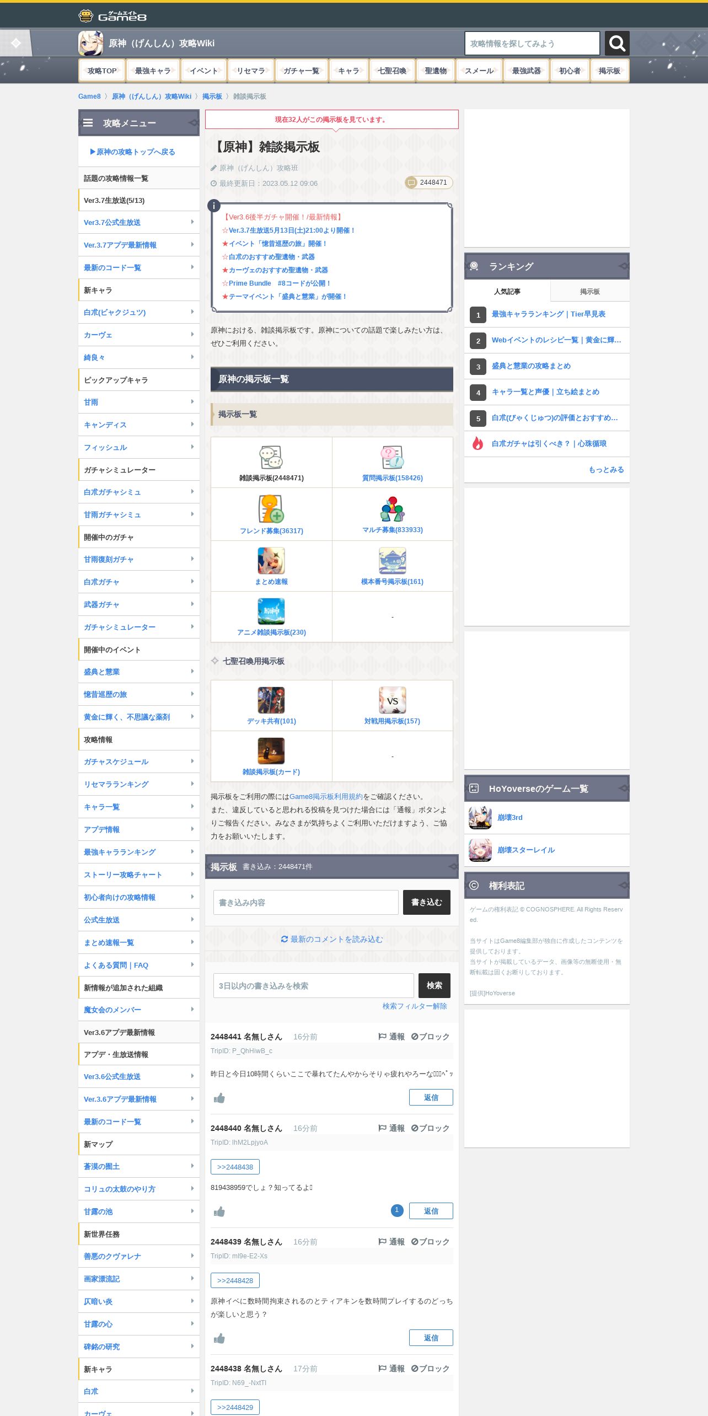This screenshot has width=708, height=1416.
Task: Open the 武器ガチャ sidebar entry
Action: (x=139, y=604)
